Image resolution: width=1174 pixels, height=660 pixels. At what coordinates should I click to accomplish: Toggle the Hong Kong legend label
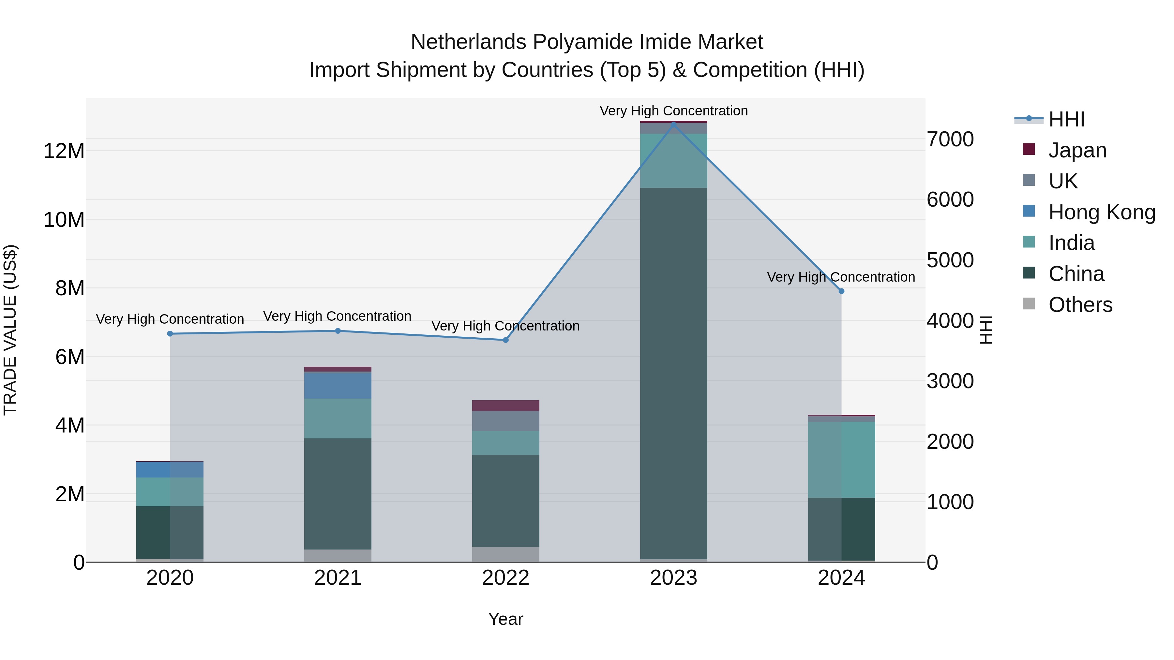coord(1102,212)
